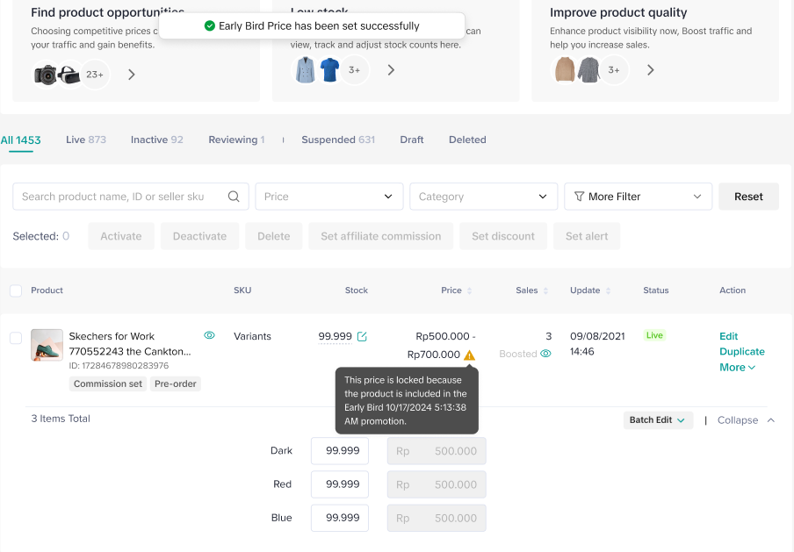Click the Sales column sort icon
Viewport: 794px width, 552px height.
pyautogui.click(x=546, y=290)
